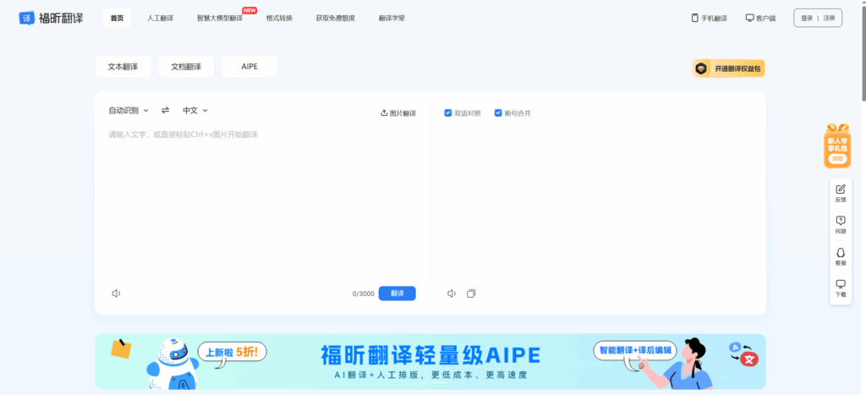Open 客服 customer service sidebar icon

841,256
